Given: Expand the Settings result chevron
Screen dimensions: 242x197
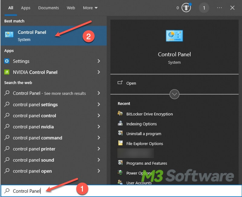Looking at the screenshot, I should pos(99,61).
